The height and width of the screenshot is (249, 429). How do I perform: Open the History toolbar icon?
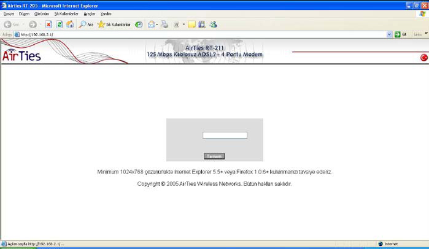pos(139,25)
